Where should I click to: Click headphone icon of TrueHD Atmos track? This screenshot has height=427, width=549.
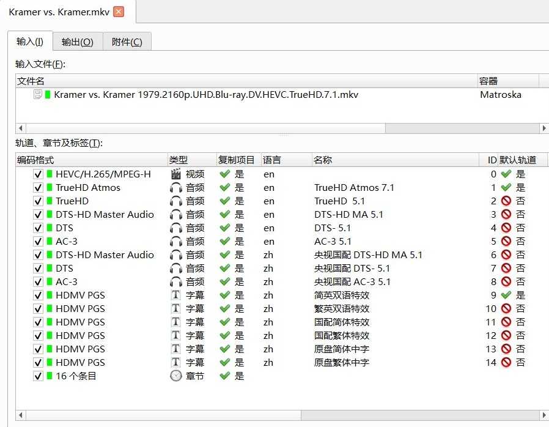pos(176,188)
